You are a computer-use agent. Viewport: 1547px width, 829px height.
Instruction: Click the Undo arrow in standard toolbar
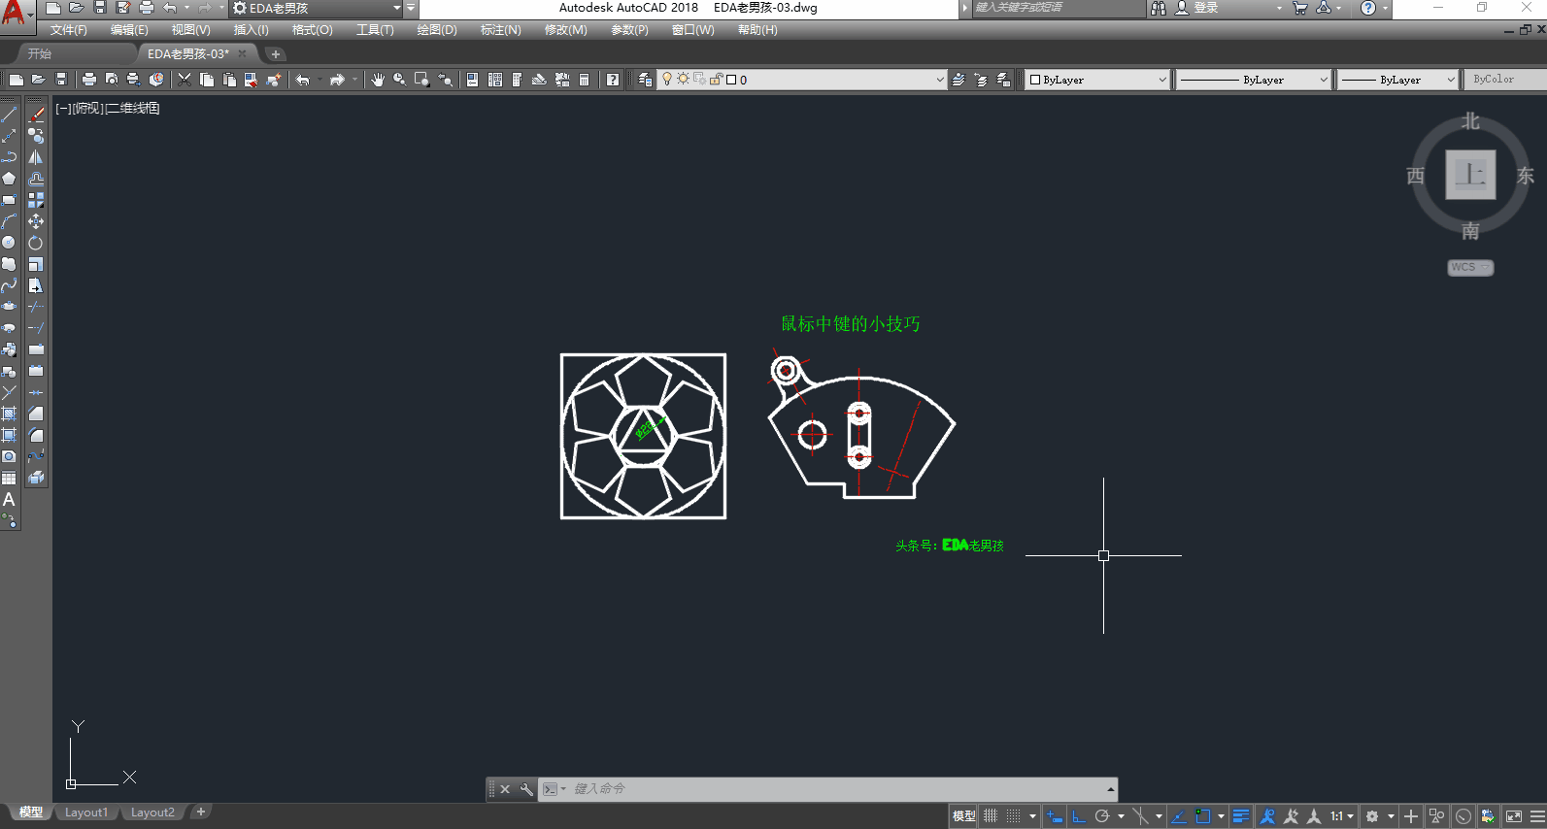click(x=303, y=80)
